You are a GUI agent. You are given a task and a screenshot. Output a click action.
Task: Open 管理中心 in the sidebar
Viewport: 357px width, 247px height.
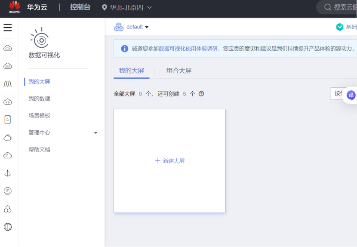[39, 133]
